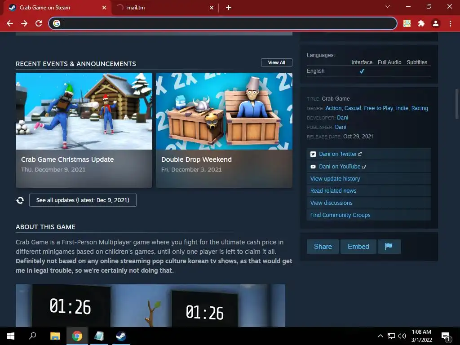Click the Twitter icon beside Dani on Twitter
Viewport: 460px width, 345px height.
(x=313, y=154)
